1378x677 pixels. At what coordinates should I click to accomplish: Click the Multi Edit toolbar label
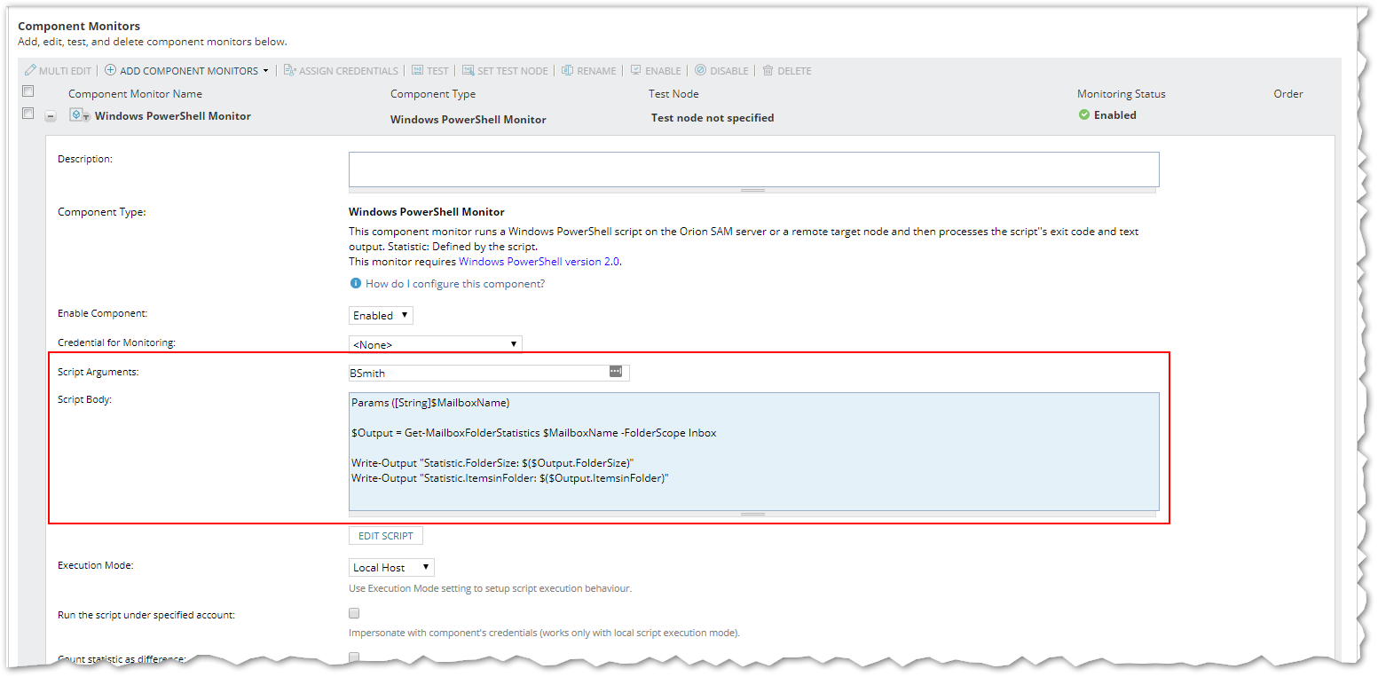tap(65, 71)
